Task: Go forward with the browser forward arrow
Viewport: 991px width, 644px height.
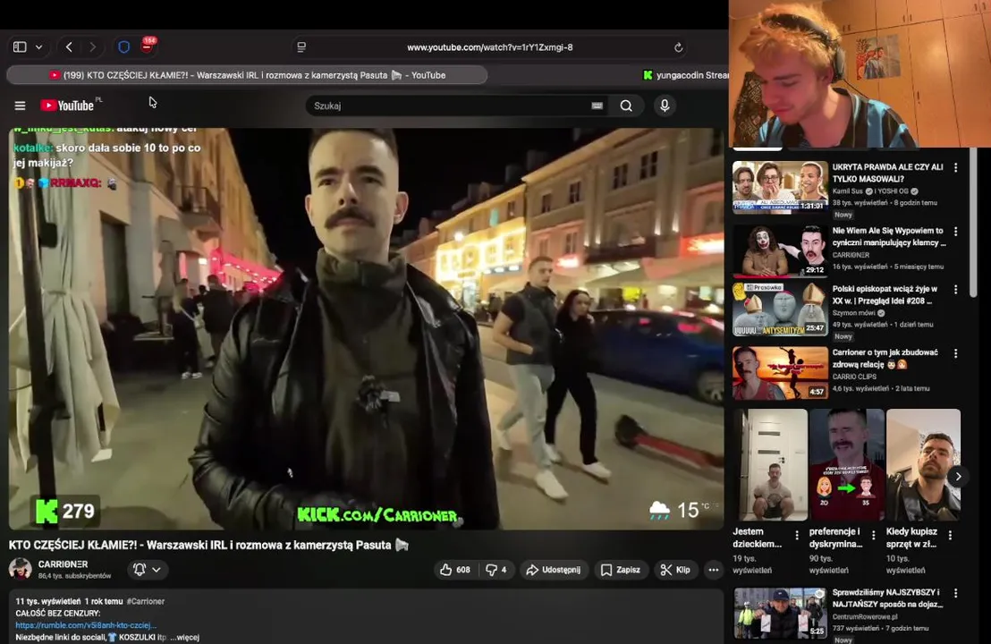Action: (x=93, y=47)
